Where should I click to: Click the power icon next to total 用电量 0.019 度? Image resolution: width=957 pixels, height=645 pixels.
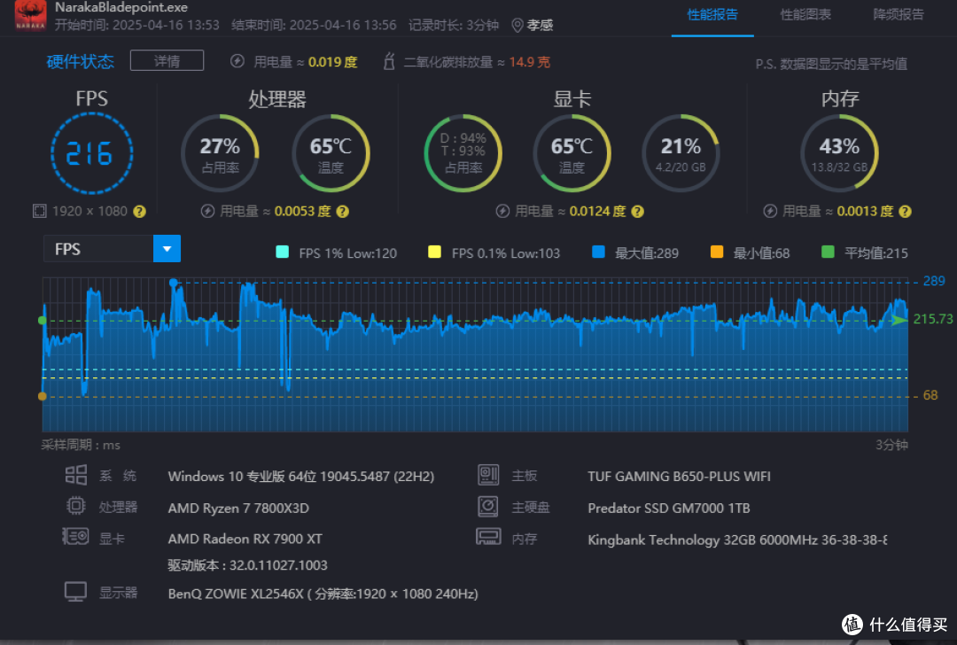tap(237, 61)
